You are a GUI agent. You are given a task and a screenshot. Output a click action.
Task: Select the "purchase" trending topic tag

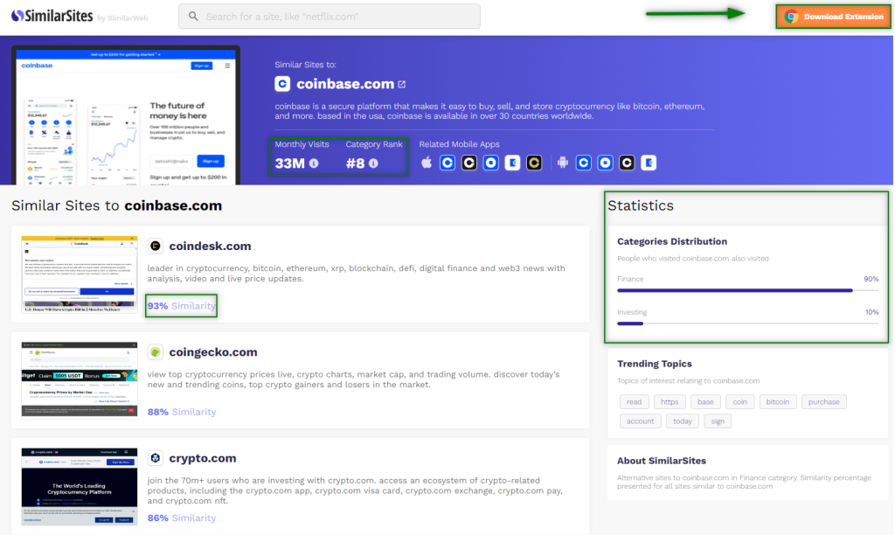point(823,402)
